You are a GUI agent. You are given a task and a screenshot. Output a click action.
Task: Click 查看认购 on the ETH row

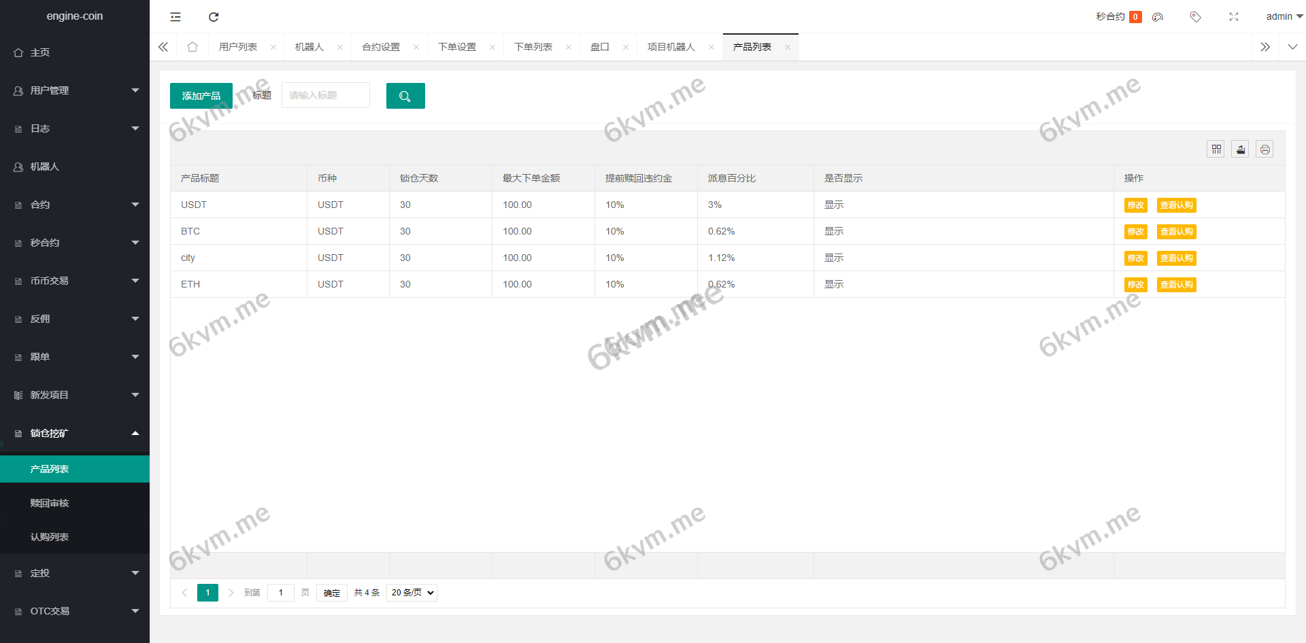coord(1177,284)
